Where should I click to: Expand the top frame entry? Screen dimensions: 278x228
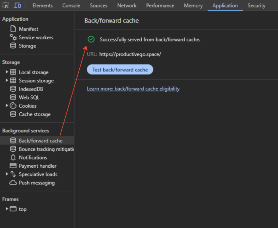7,209
